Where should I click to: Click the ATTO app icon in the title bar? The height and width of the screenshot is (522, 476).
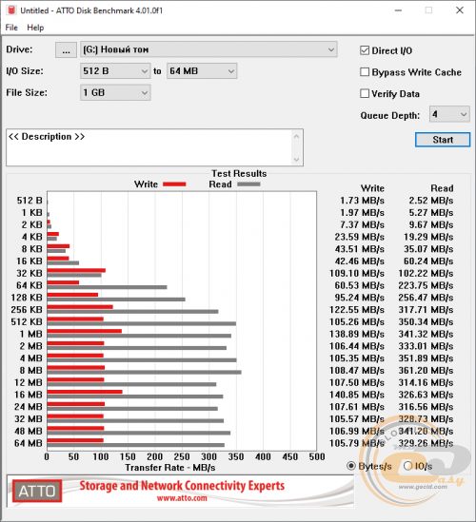pos(11,10)
